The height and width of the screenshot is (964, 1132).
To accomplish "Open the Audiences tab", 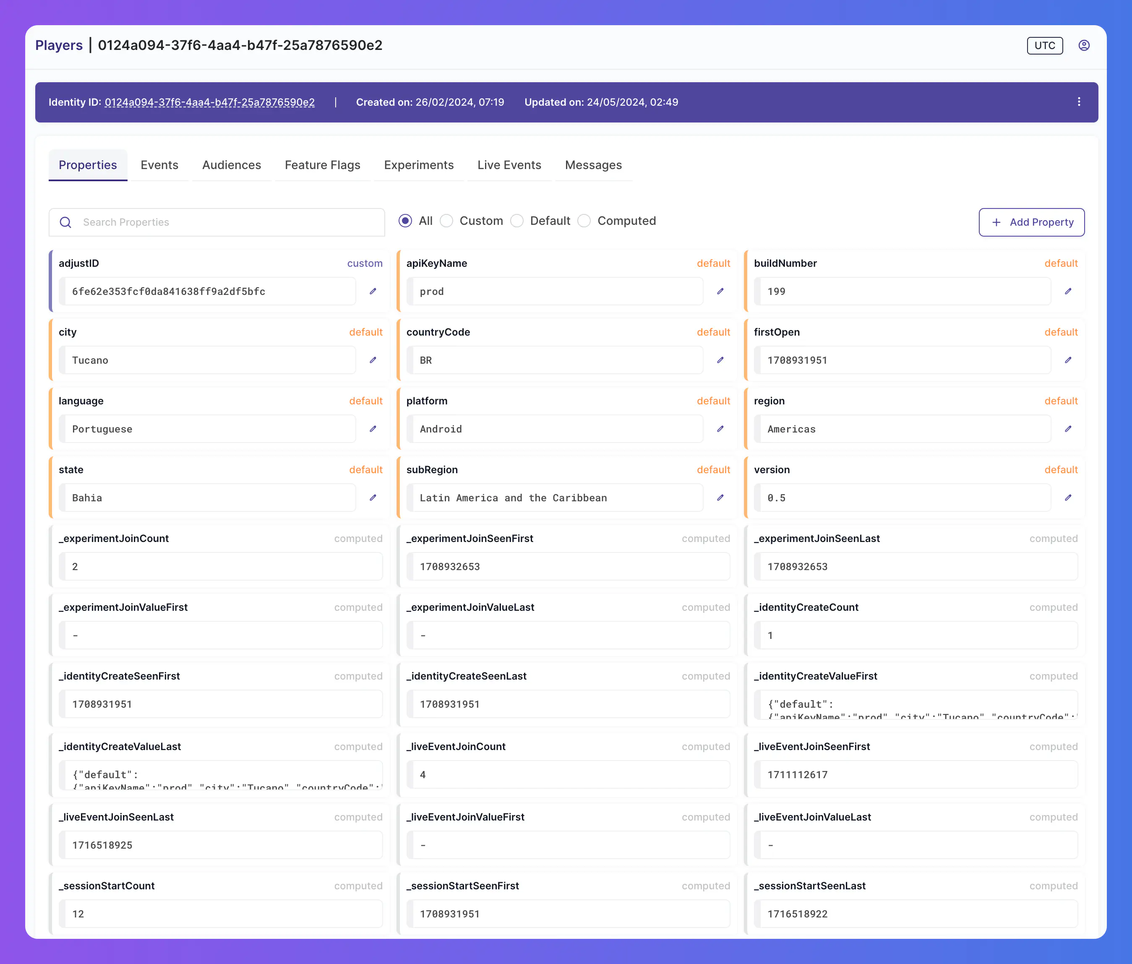I will coord(231,164).
